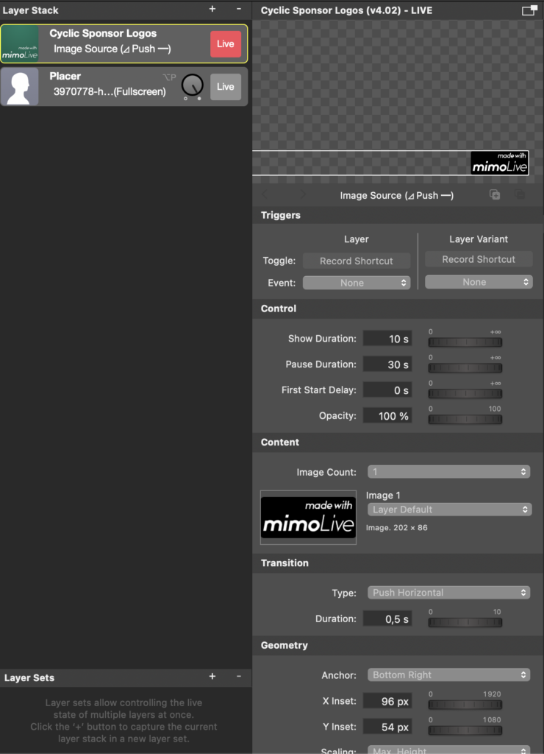
Task: Toggle Cyclic Sponsor Logos Live button off
Action: [x=226, y=43]
